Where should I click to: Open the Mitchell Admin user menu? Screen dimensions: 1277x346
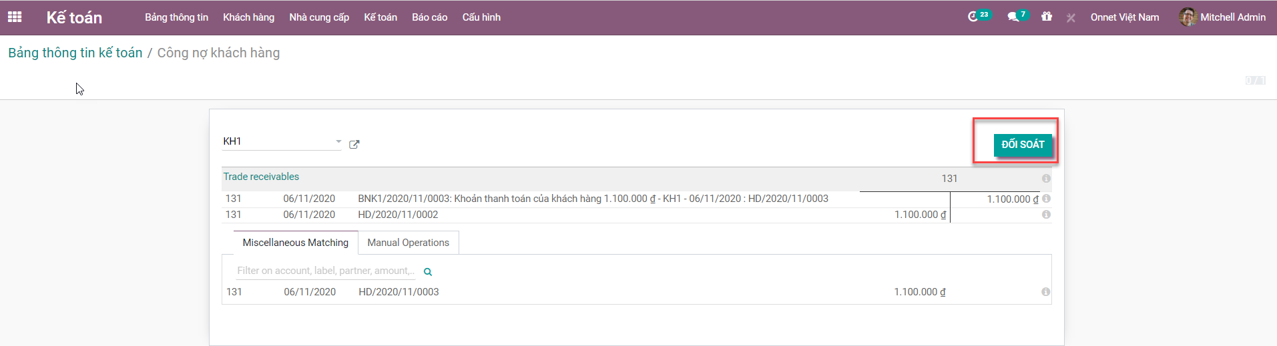pyautogui.click(x=1223, y=17)
